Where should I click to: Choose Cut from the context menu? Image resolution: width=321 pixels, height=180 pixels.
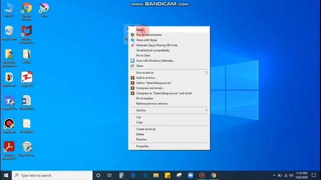(169, 117)
